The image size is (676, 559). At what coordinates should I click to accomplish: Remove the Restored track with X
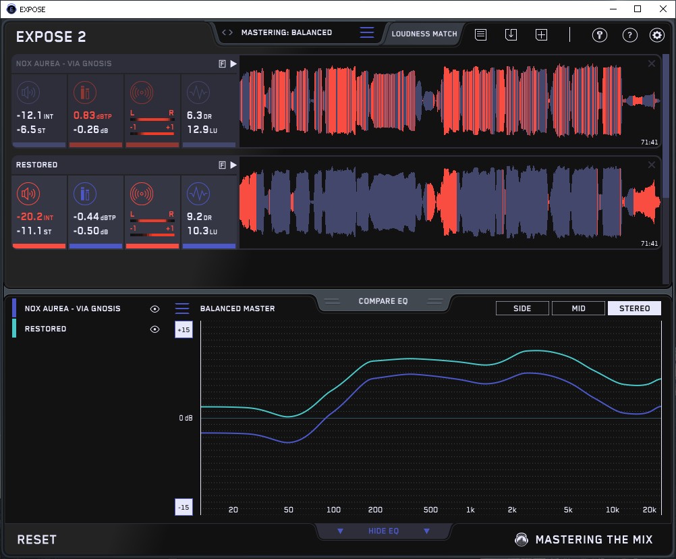[x=652, y=165]
